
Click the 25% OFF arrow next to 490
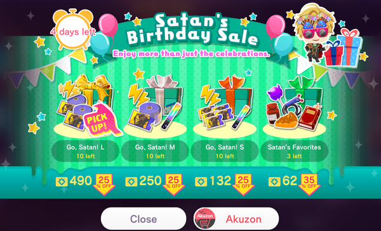point(104,184)
